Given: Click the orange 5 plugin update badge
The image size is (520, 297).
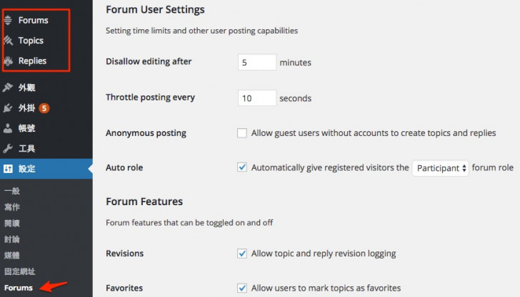Looking at the screenshot, I should 44,108.
